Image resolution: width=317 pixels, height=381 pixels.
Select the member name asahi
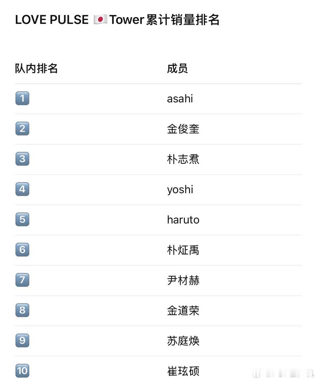click(180, 99)
